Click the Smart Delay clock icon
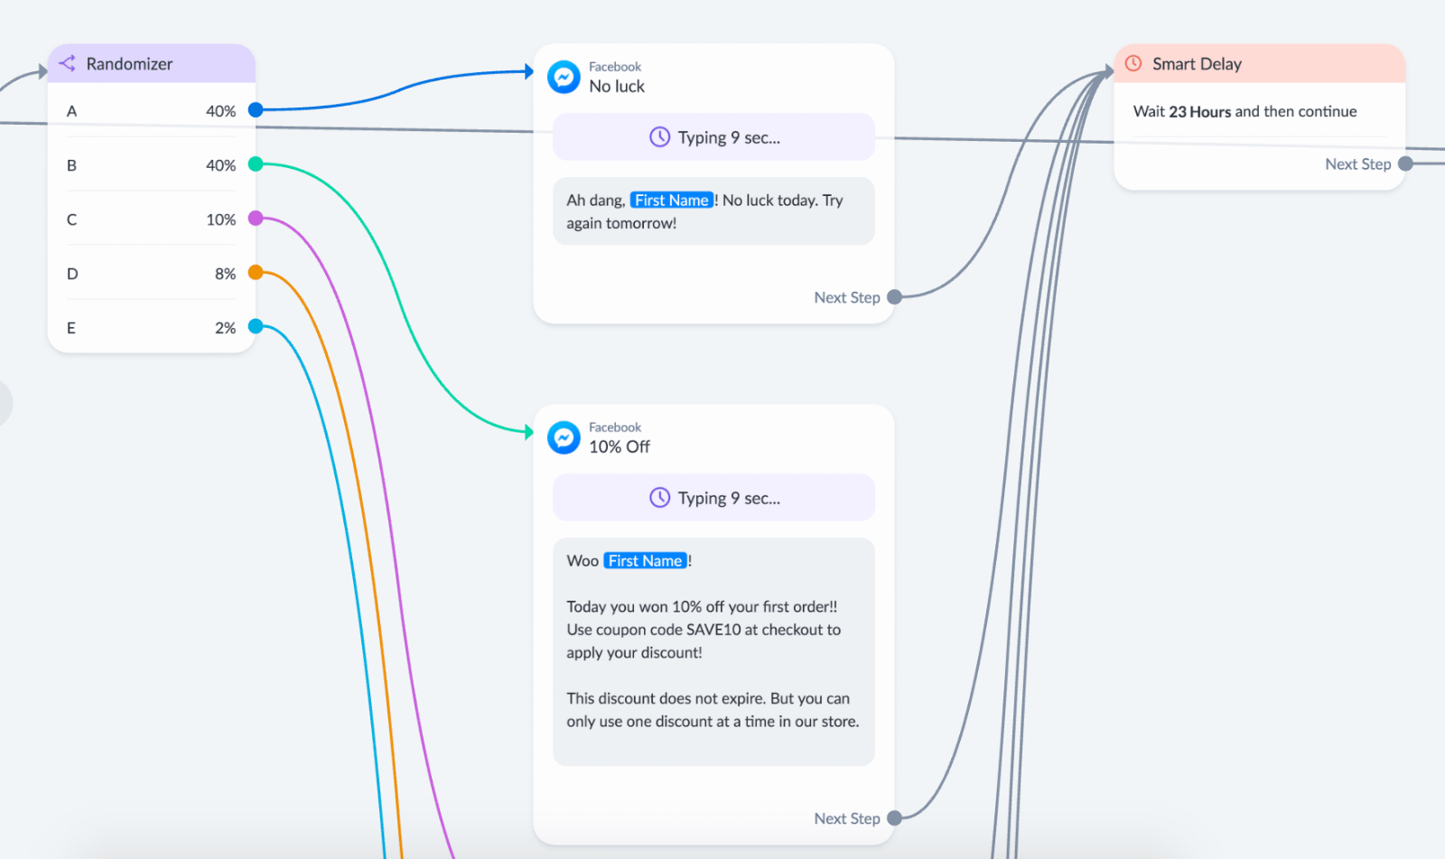The width and height of the screenshot is (1445, 859). click(x=1133, y=63)
